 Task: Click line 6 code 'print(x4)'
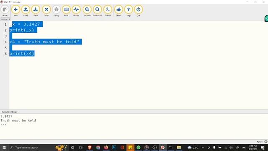tap(22, 54)
